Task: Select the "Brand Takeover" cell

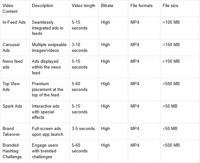Action: click(x=11, y=132)
